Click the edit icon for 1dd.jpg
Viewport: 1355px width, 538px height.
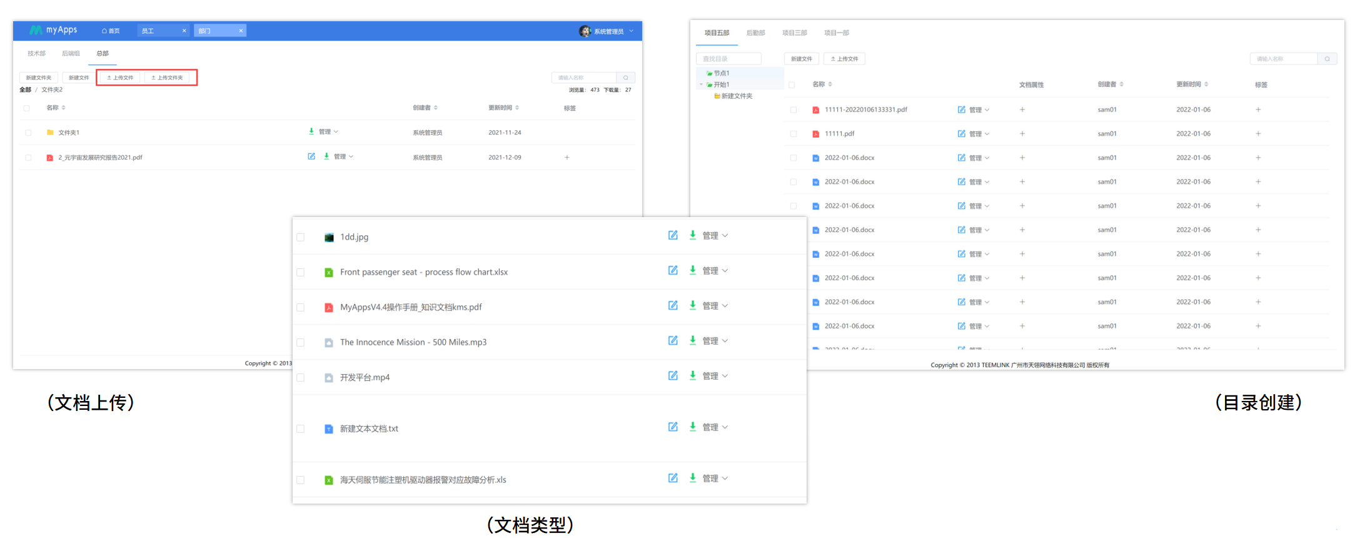click(x=673, y=235)
